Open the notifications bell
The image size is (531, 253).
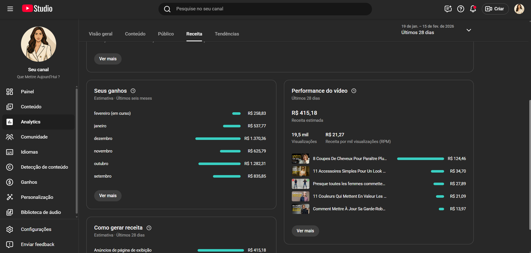point(473,9)
